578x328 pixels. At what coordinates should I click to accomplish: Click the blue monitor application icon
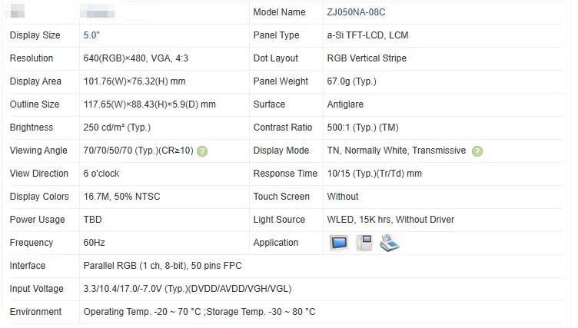339,243
